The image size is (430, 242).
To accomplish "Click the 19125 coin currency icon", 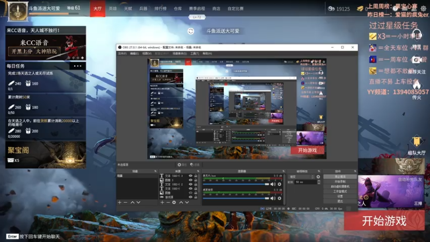I will 331,9.
